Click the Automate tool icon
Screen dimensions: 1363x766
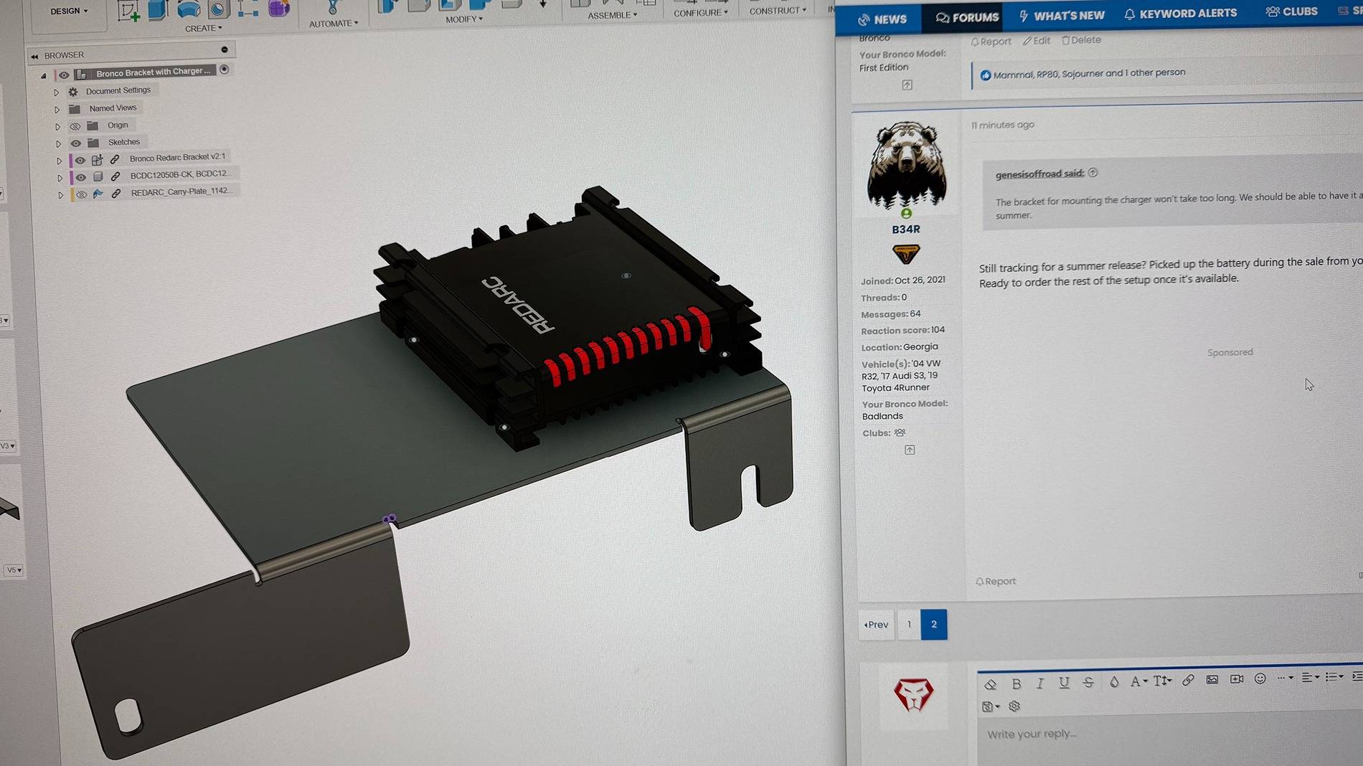(x=332, y=7)
